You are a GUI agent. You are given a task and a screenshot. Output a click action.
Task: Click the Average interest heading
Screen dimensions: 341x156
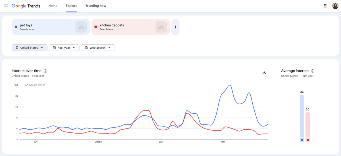pyautogui.click(x=295, y=71)
